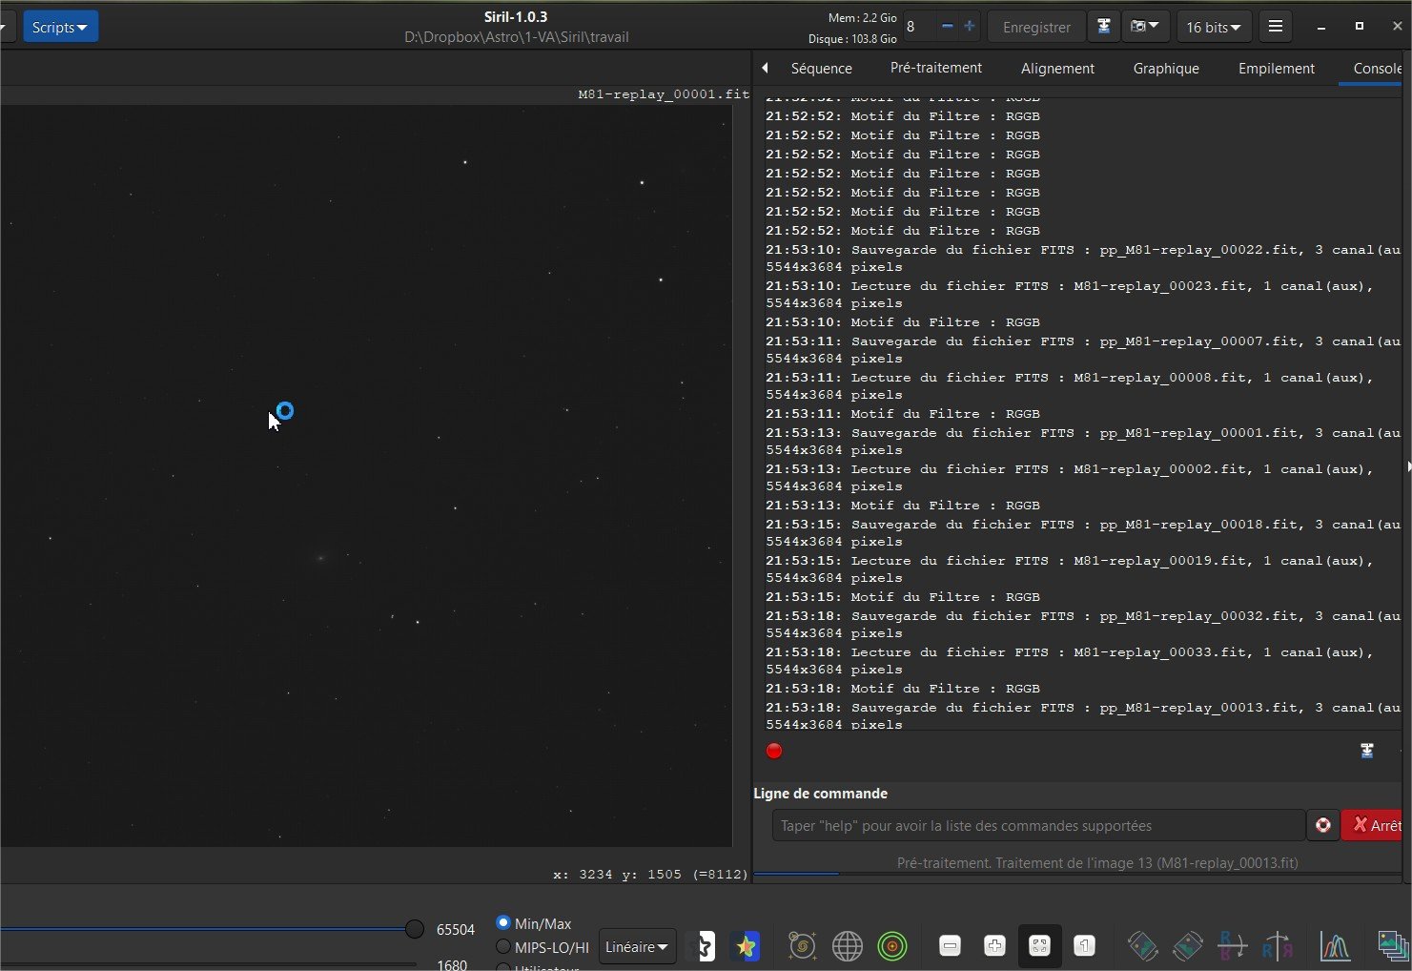Set zoom to 1:1 view
Viewport: 1412px width, 971px height.
1084,946
